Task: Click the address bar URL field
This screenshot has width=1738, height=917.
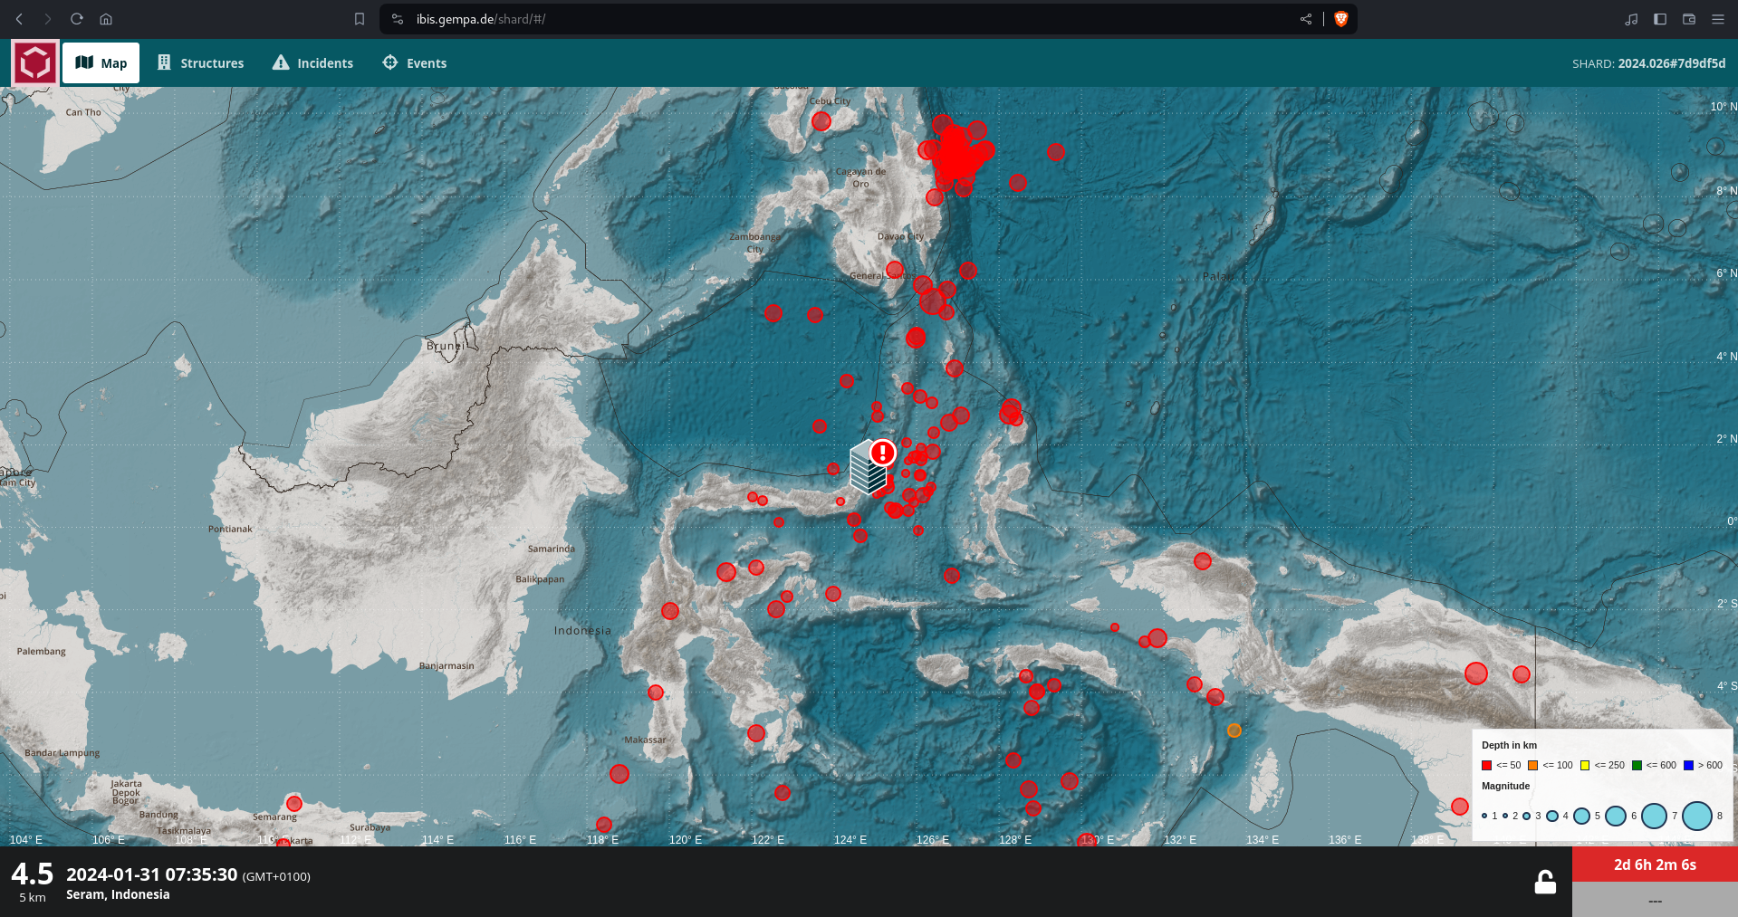Action: coord(815,19)
